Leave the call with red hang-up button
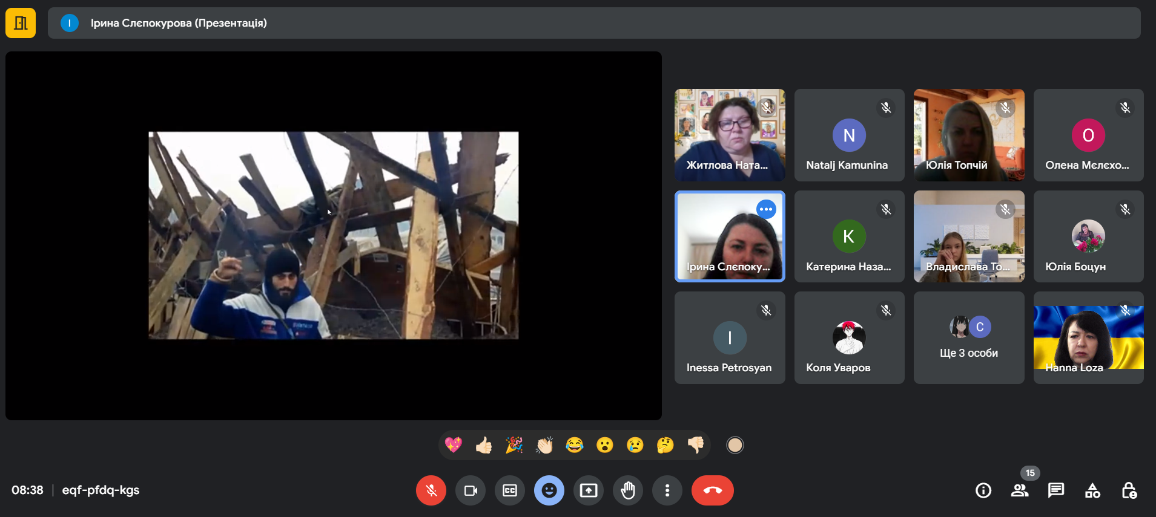 tap(712, 490)
